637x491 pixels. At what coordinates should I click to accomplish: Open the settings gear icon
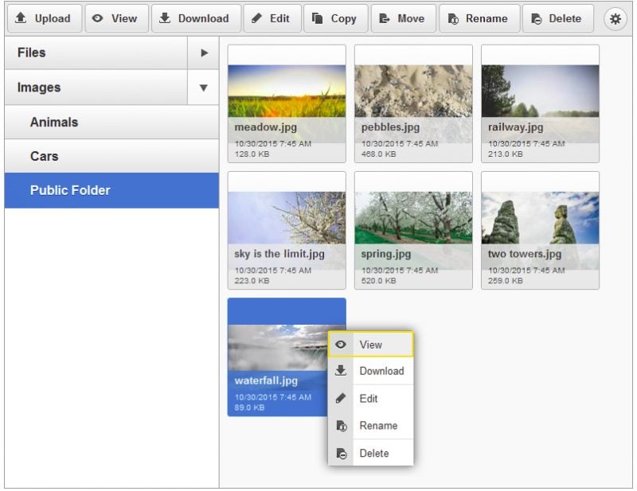click(x=615, y=18)
